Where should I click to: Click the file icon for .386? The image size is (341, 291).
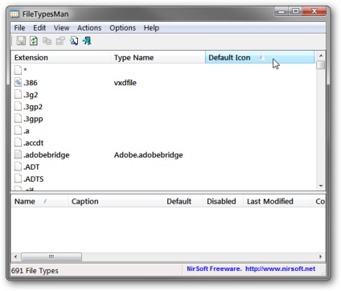(x=18, y=82)
